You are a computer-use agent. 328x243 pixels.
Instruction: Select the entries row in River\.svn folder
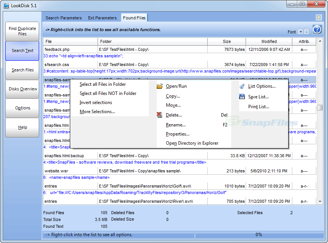point(180,201)
